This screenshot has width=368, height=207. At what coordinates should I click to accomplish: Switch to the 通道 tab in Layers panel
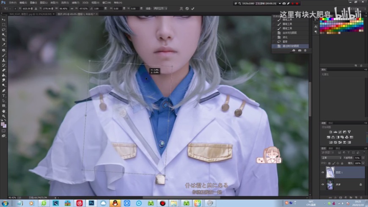[x=331, y=148]
